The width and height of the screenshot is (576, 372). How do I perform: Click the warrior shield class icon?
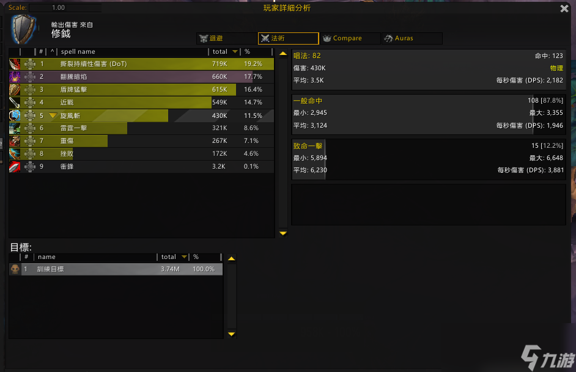pyautogui.click(x=23, y=29)
